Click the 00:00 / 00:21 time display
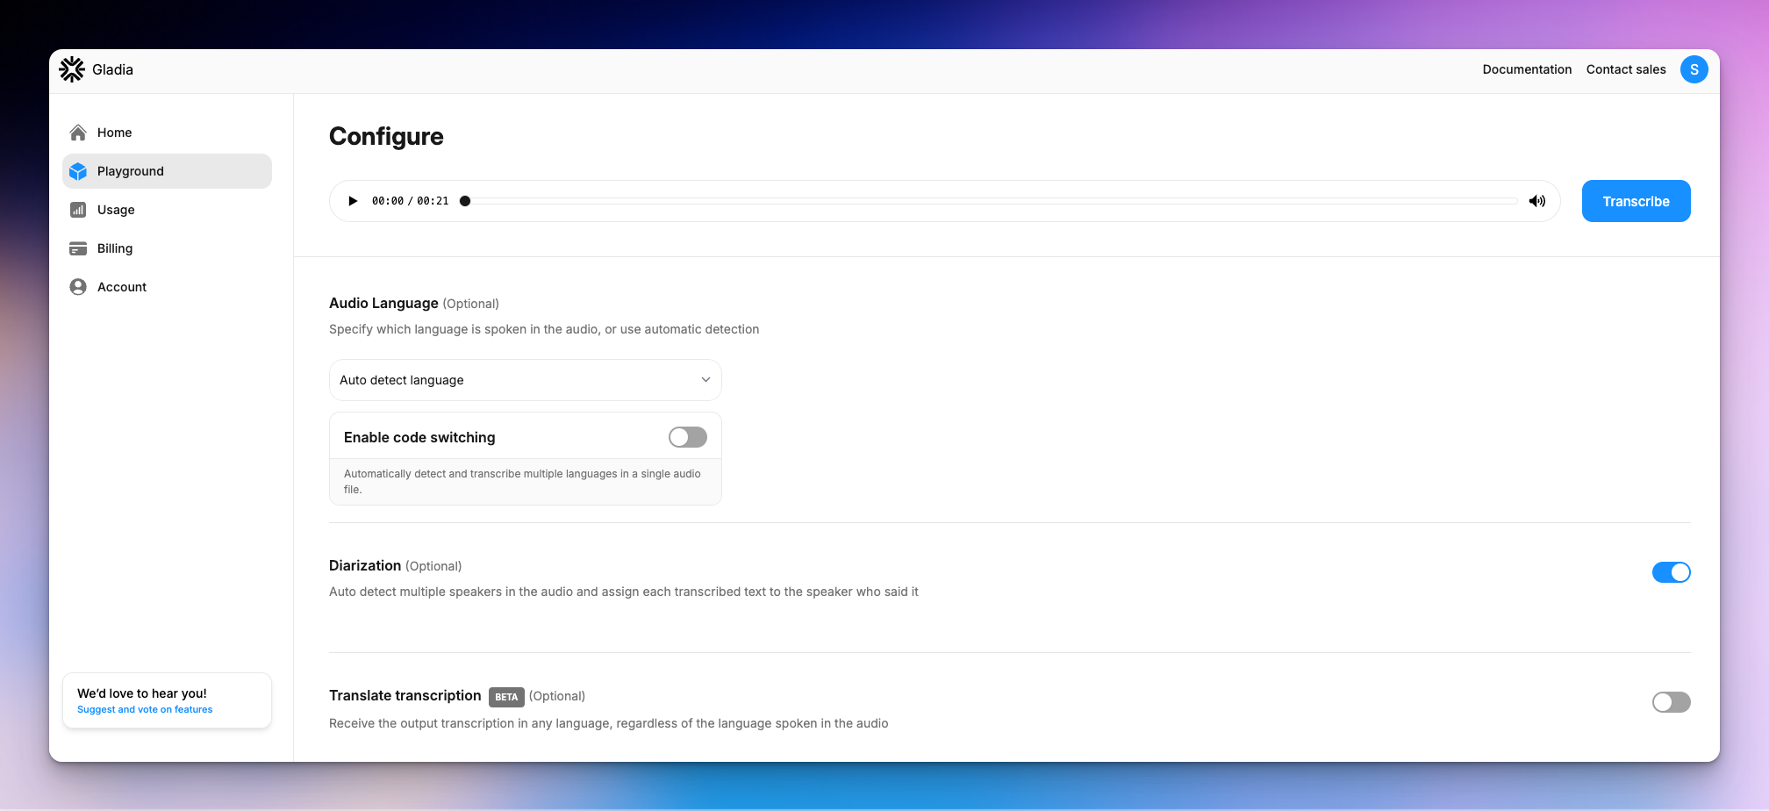This screenshot has height=811, width=1769. [410, 201]
